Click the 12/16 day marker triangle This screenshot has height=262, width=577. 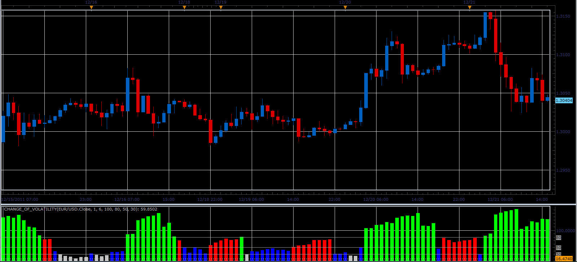[91, 7]
